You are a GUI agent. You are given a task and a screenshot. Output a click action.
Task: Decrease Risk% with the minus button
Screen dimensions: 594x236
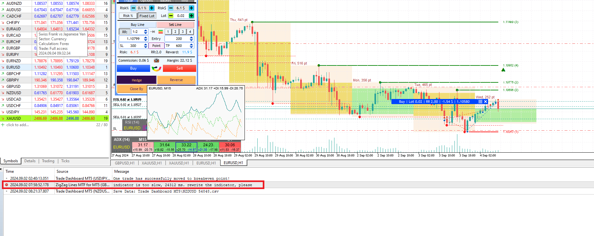[x=133, y=8]
